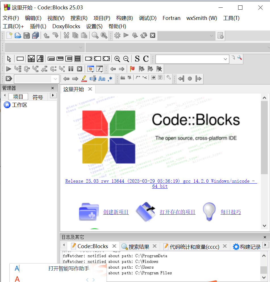Switch to the 符号 tab
This screenshot has width=270, height=282.
tap(38, 97)
